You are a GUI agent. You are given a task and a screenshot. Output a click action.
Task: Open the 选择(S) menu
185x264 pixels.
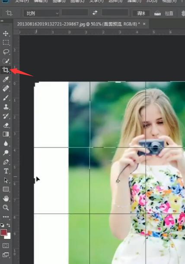115,1
